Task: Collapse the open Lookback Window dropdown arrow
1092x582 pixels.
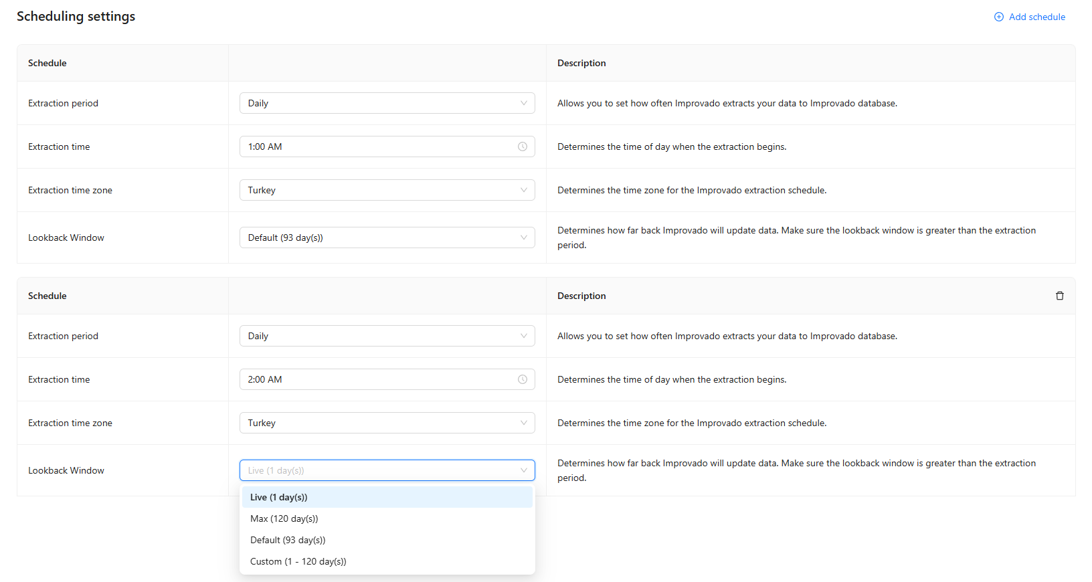Action: click(523, 470)
